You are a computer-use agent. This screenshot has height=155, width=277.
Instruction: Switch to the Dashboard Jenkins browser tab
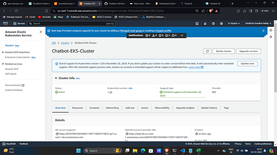pyautogui.click(x=166, y=4)
